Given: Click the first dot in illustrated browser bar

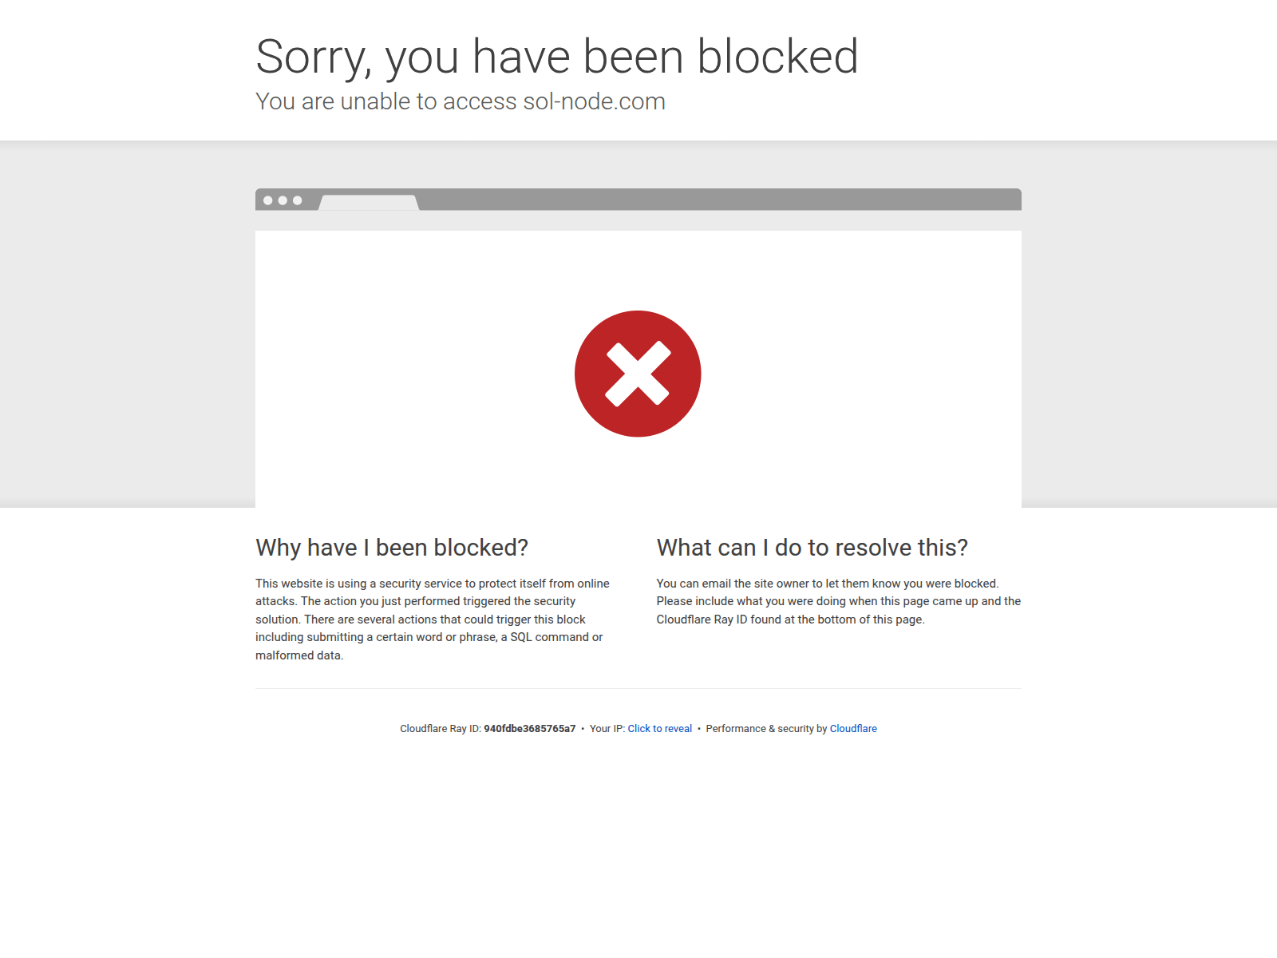Looking at the screenshot, I should click(268, 200).
